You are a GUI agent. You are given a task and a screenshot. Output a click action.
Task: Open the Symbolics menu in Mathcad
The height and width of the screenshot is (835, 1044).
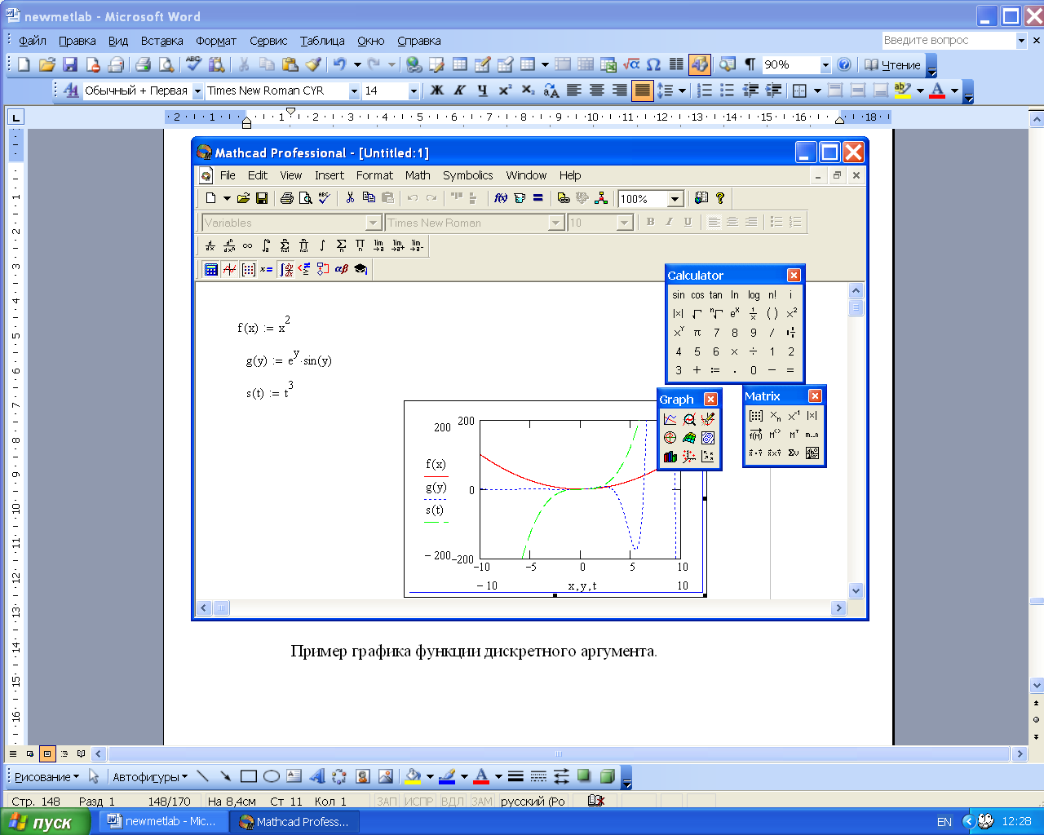click(468, 175)
